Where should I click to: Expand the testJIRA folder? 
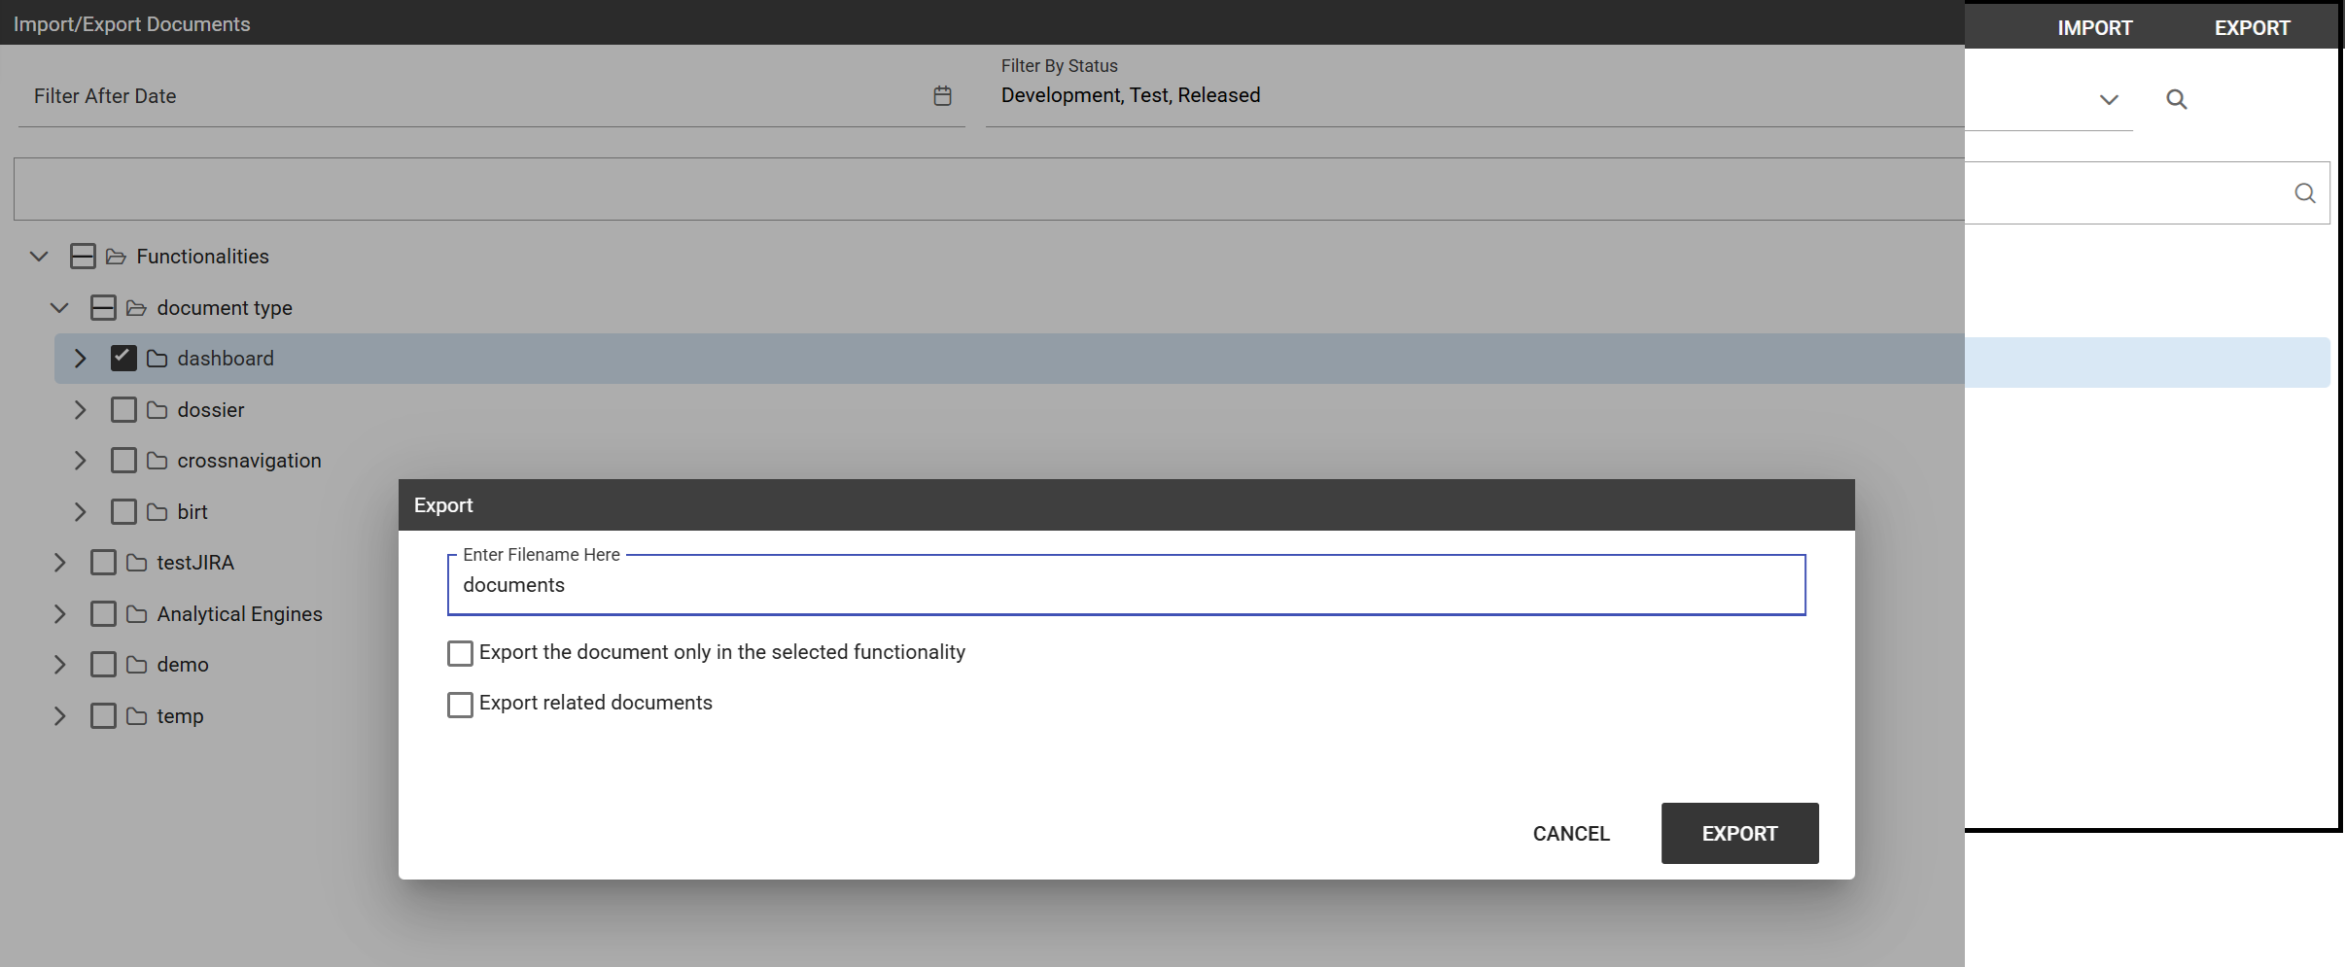pyautogui.click(x=59, y=563)
